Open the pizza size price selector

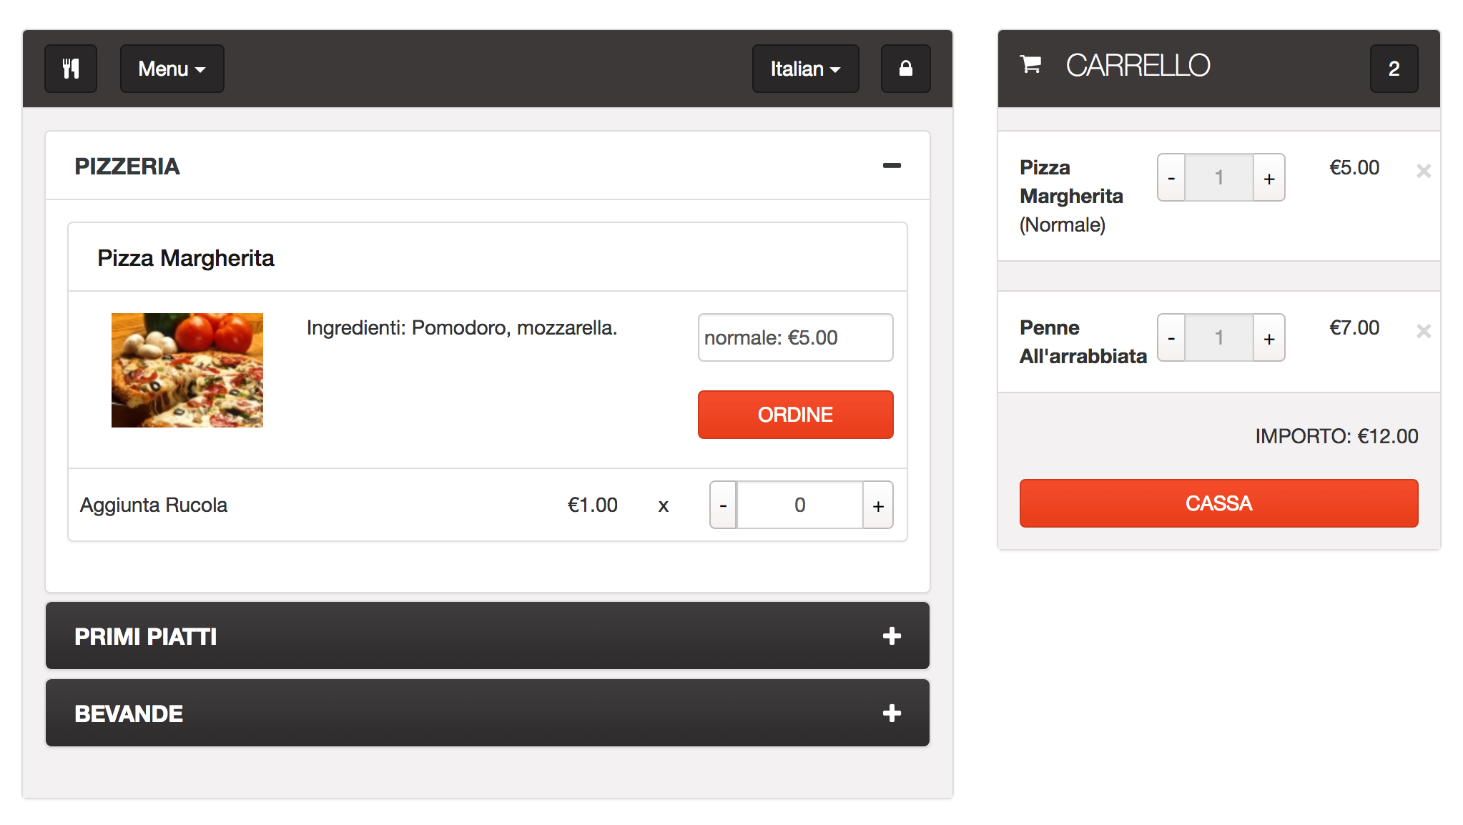[795, 337]
